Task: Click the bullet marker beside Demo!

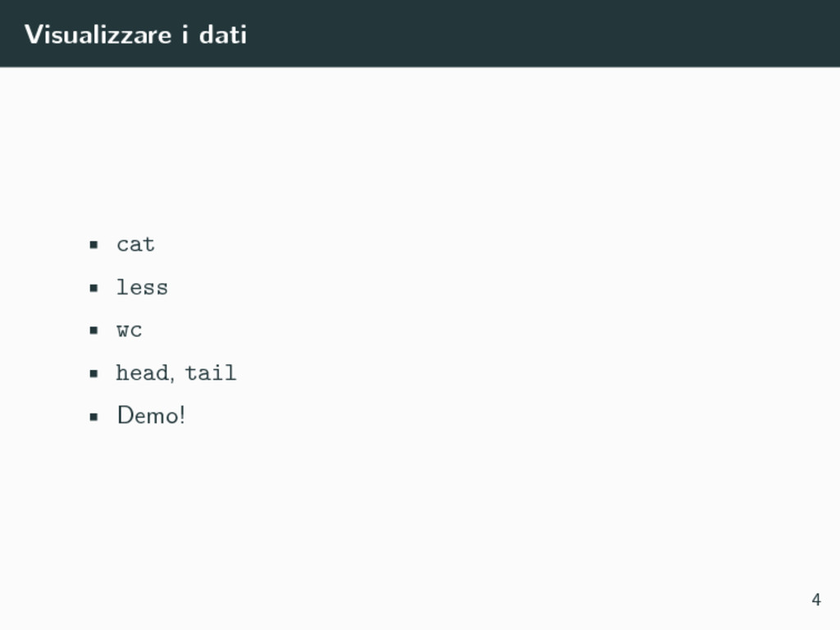Action: 94,416
